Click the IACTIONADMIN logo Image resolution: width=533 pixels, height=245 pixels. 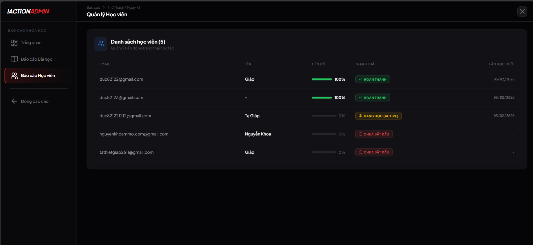click(28, 12)
